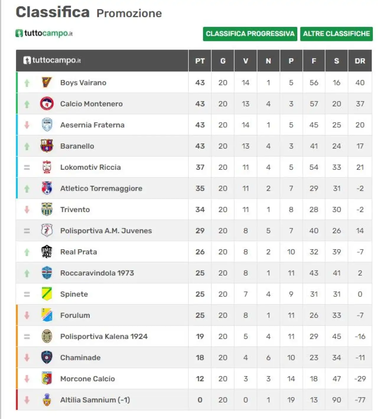Open the Polisportiva Kalena 1924 team link
Viewport: 378px width, 419px height.
[x=104, y=336]
